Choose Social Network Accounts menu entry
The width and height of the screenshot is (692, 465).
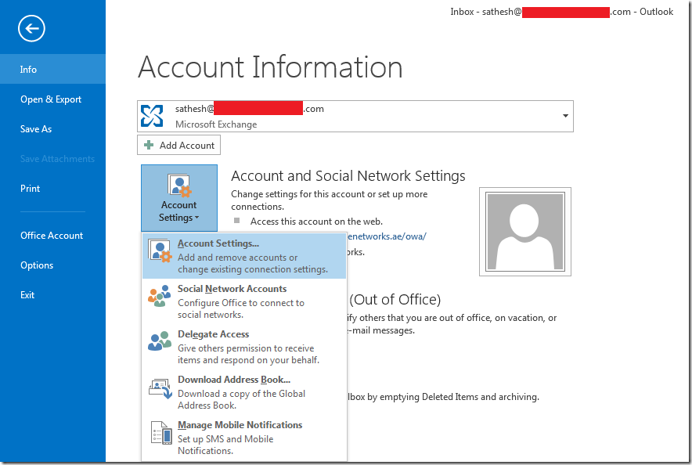(244, 301)
